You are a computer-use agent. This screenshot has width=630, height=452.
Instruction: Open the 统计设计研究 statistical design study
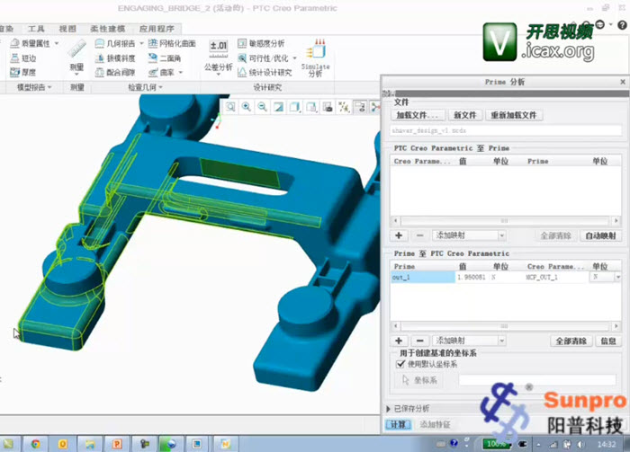(x=265, y=73)
